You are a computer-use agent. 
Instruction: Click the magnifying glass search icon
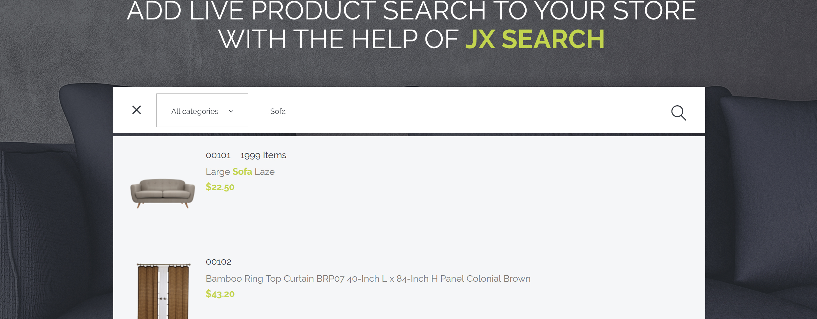click(678, 113)
